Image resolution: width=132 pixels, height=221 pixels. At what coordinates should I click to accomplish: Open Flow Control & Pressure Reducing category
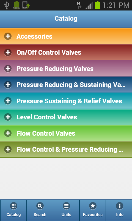coord(66,149)
